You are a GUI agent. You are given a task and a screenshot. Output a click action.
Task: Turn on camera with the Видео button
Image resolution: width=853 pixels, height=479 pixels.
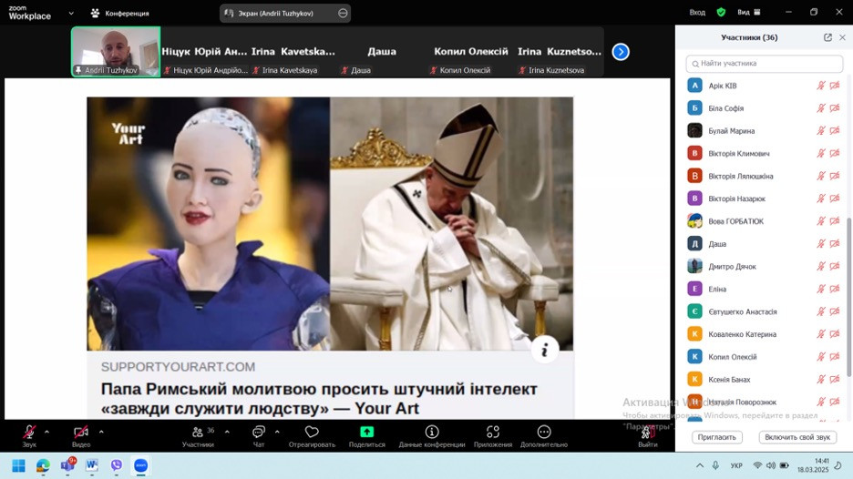point(81,436)
